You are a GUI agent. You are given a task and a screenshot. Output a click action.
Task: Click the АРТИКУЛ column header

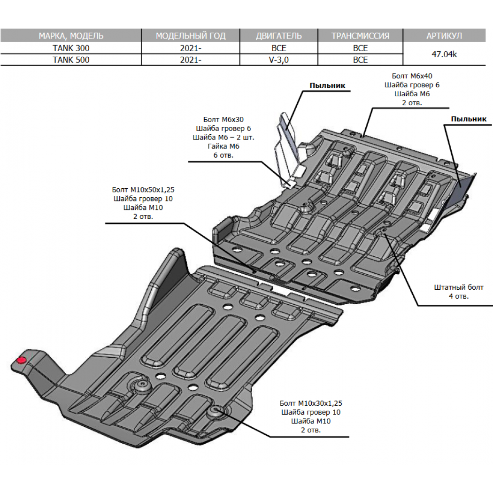(x=444, y=36)
